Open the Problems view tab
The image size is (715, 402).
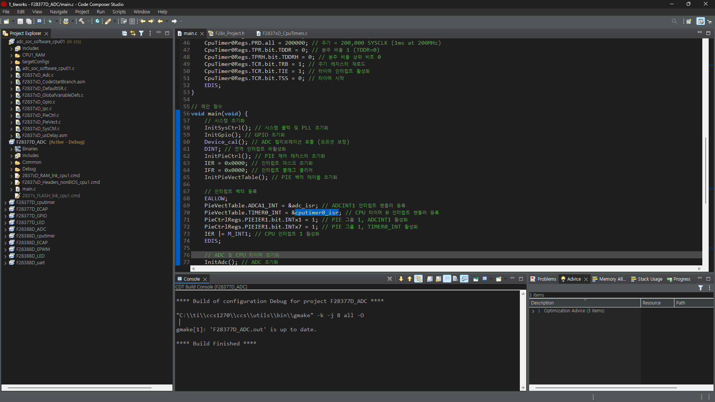[546, 279]
